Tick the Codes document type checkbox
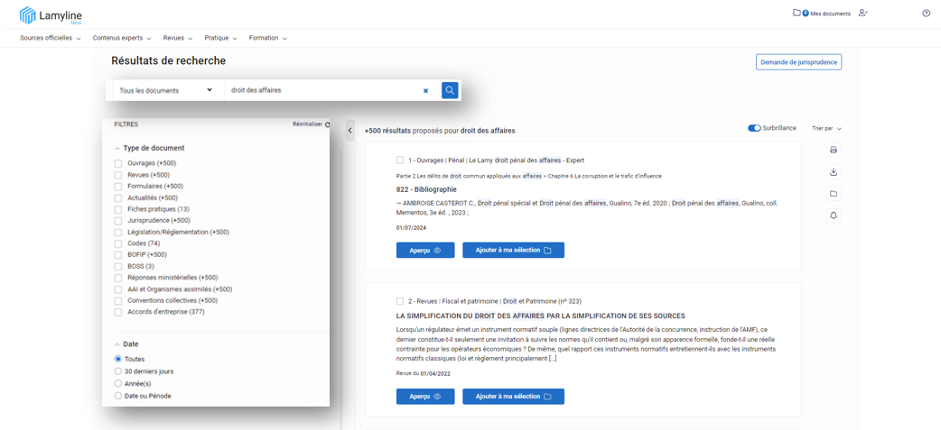The height and width of the screenshot is (430, 941). (x=118, y=243)
